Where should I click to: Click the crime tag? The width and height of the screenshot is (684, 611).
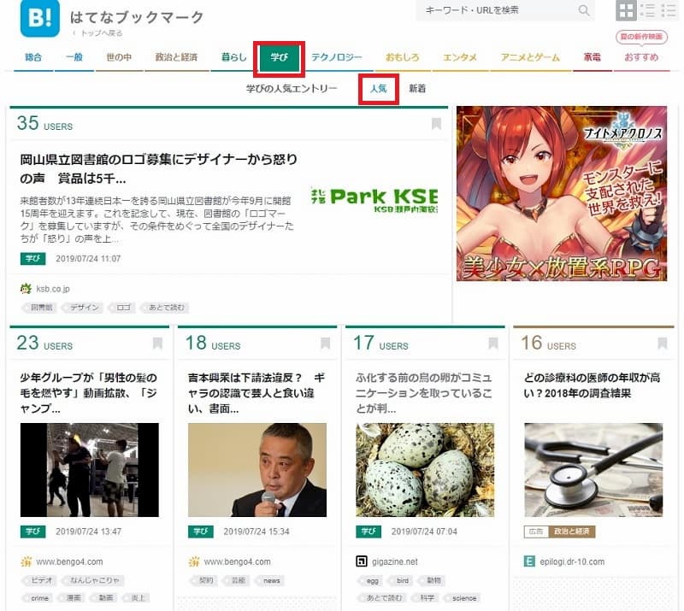pyautogui.click(x=39, y=598)
